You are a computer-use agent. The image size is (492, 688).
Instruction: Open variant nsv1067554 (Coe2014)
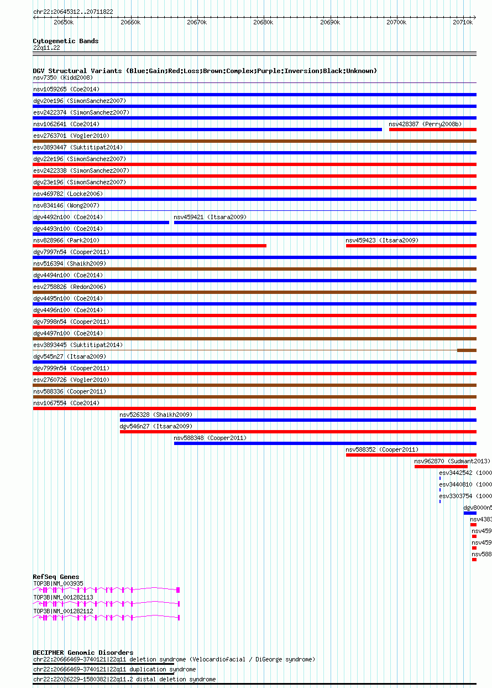point(66,403)
